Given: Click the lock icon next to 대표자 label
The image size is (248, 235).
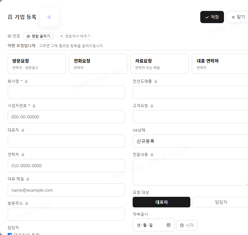Looking at the screenshot, I should [x=23, y=130].
